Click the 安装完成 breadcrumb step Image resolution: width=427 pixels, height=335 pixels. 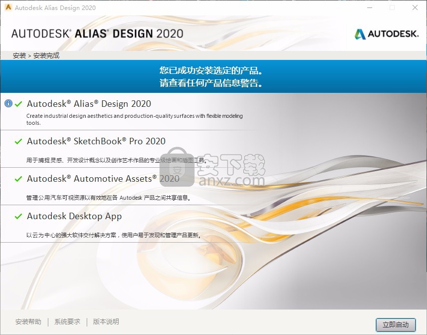tap(46, 55)
